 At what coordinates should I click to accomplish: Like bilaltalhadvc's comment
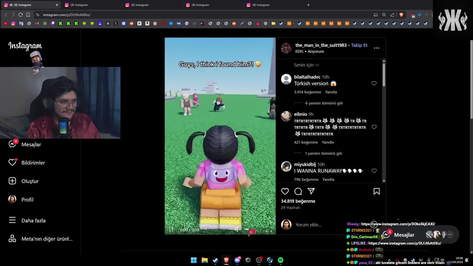374,83
